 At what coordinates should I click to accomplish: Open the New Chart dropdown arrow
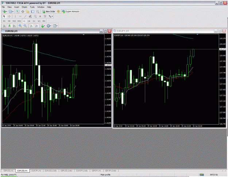7,12
